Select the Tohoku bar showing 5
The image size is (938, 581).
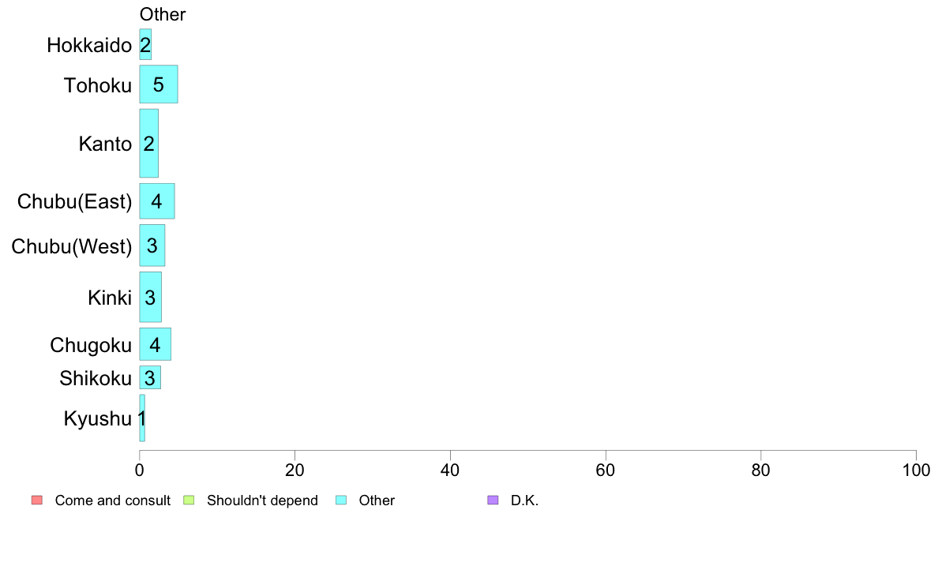(159, 84)
